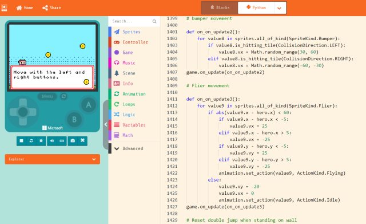Click the Controller gamepad icon

(117, 42)
